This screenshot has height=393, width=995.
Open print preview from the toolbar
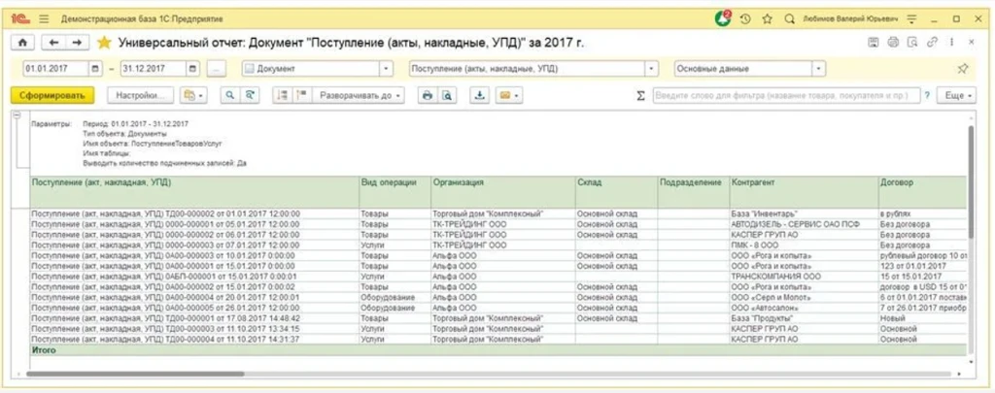[447, 95]
